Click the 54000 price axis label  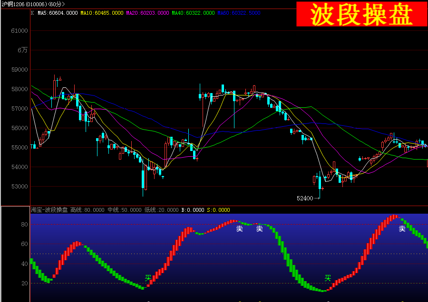pyautogui.click(x=19, y=167)
